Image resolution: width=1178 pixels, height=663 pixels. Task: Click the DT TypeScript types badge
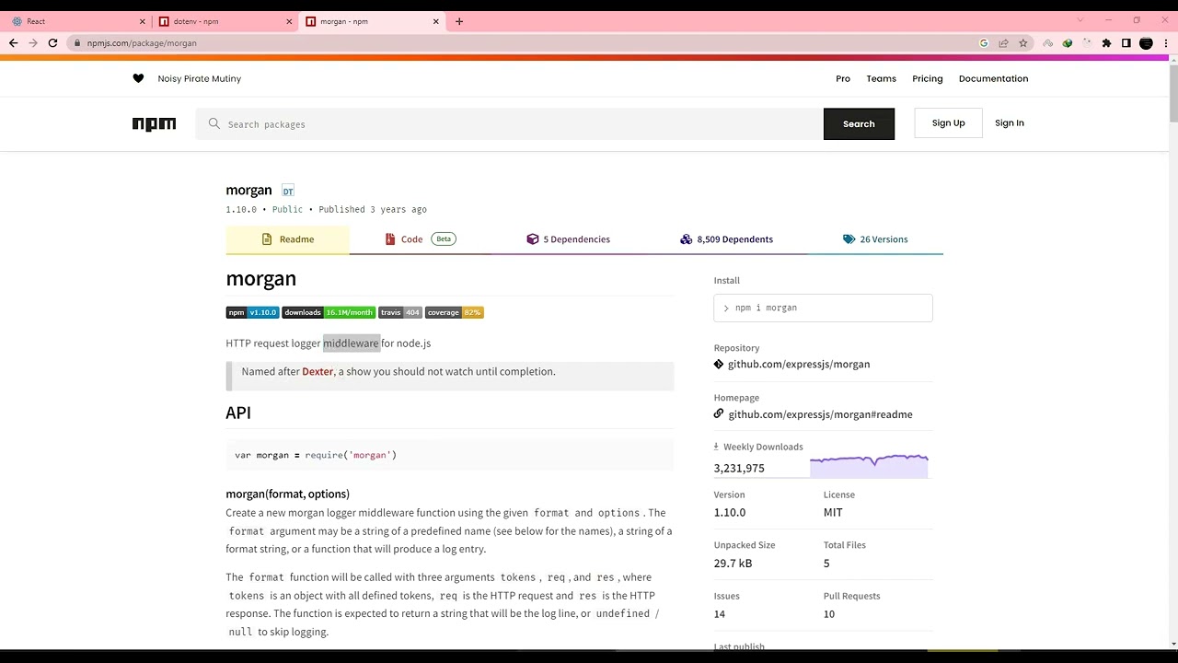288,191
